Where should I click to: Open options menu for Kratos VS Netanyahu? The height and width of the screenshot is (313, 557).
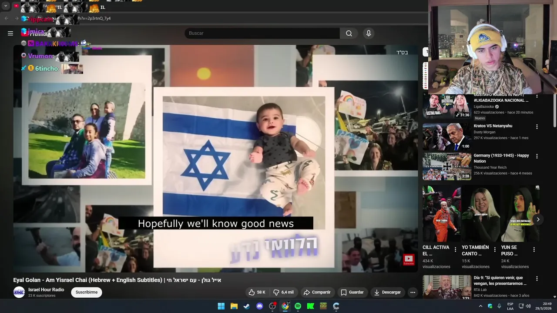click(537, 127)
